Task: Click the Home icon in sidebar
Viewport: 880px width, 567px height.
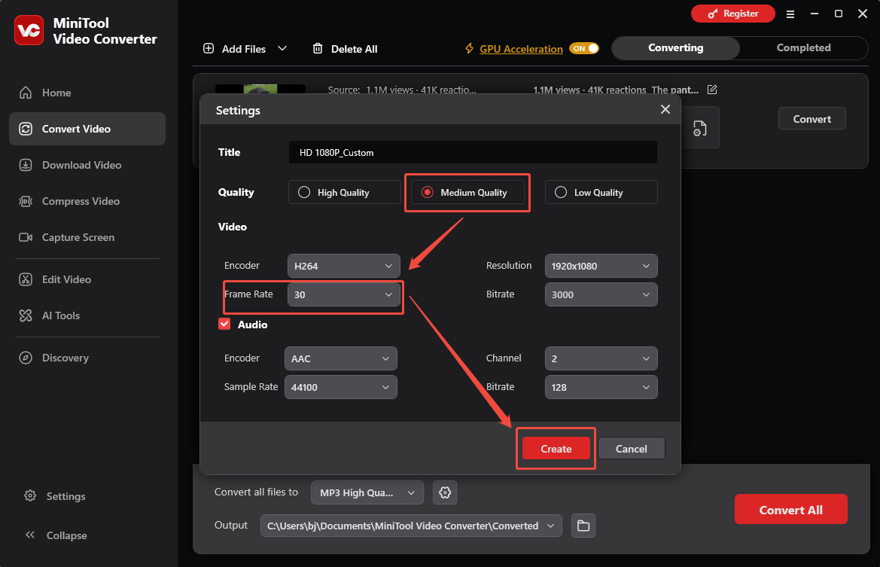Action: [x=26, y=93]
